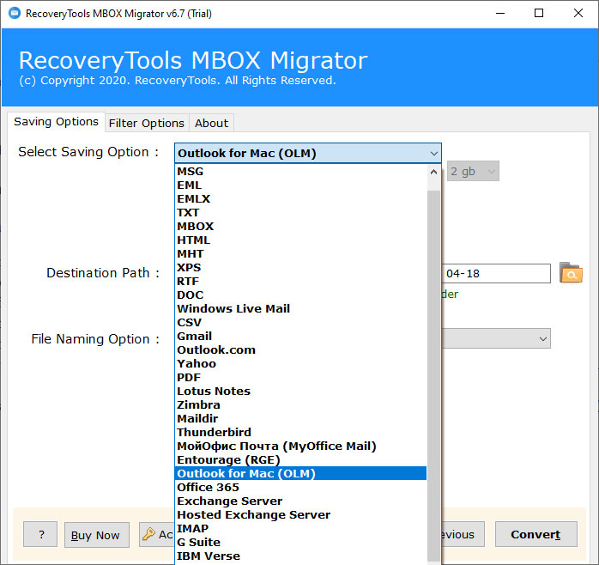This screenshot has width=599, height=565.
Task: Click the folder browse icon for destination path
Action: [x=571, y=272]
